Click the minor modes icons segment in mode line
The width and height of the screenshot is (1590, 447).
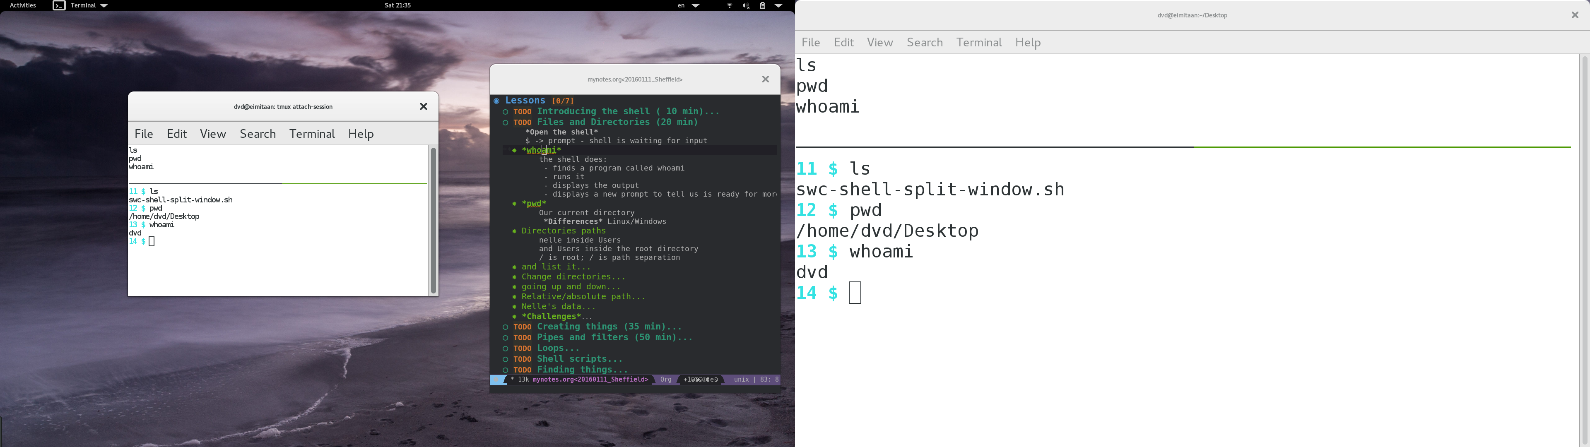pos(701,380)
